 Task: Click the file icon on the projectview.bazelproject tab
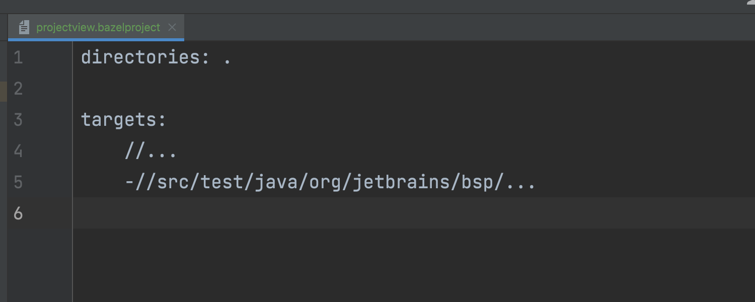pyautogui.click(x=24, y=27)
